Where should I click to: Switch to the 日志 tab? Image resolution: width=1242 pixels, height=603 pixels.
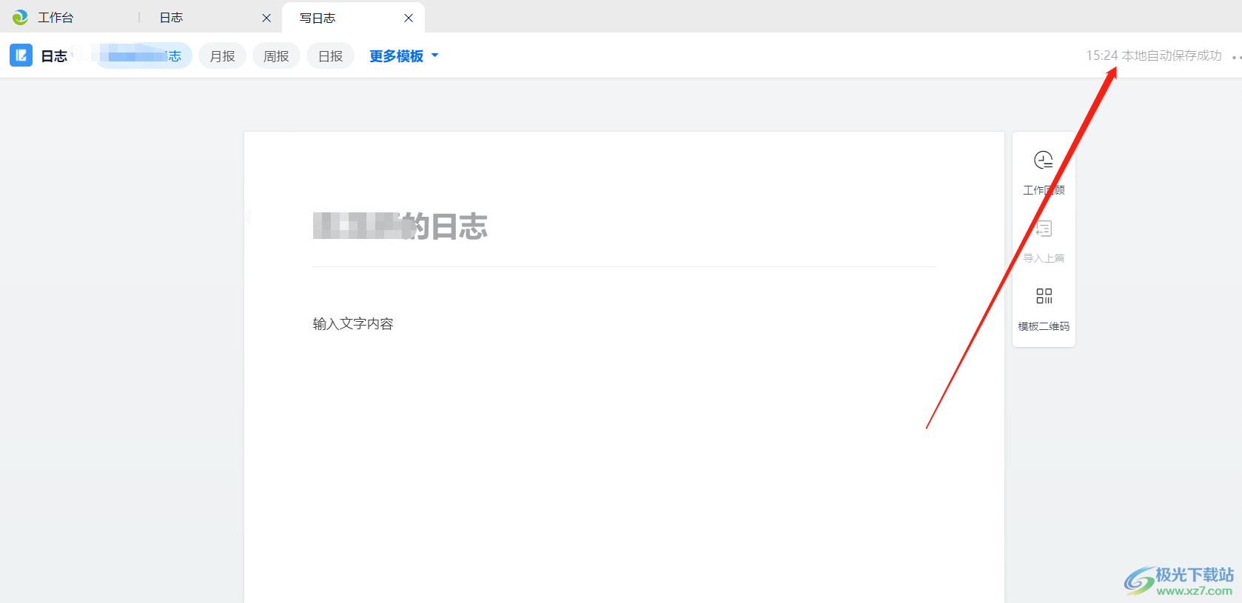[172, 17]
